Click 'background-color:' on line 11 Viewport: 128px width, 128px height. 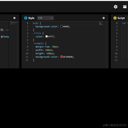pyautogui.click(x=47, y=57)
